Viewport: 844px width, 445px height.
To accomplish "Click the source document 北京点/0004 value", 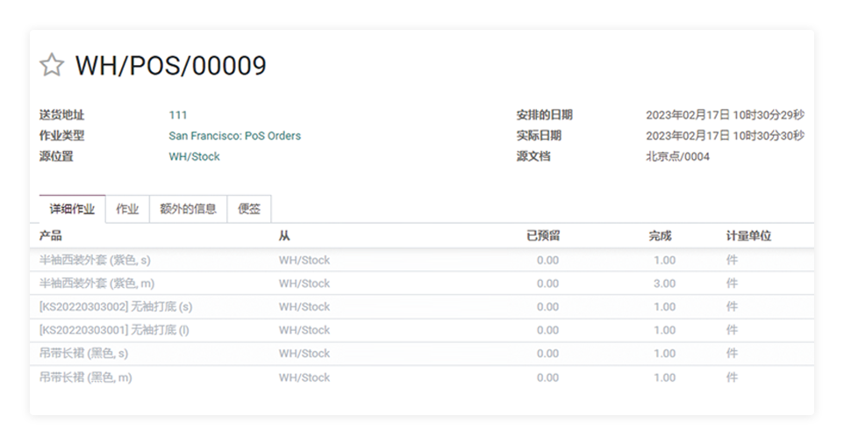I will 677,157.
